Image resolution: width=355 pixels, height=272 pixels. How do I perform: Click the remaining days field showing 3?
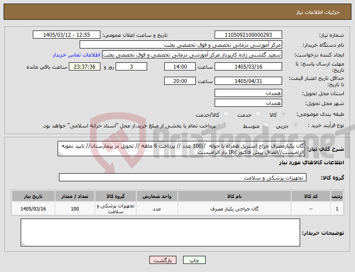pos(131,66)
